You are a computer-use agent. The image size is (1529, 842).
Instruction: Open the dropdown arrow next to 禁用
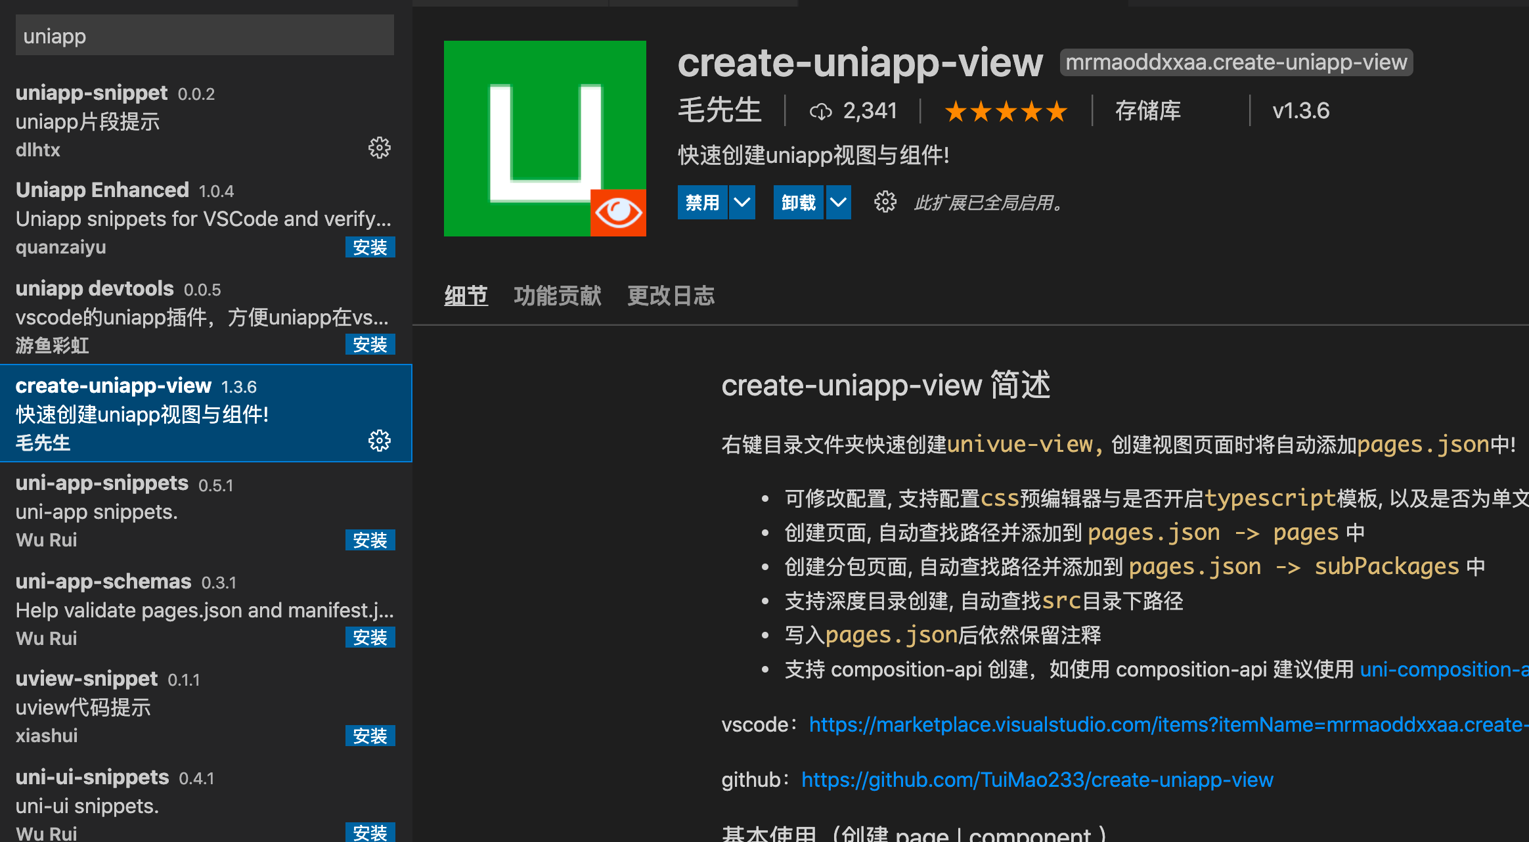pos(742,202)
